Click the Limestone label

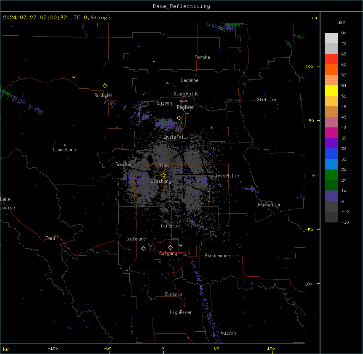point(64,150)
